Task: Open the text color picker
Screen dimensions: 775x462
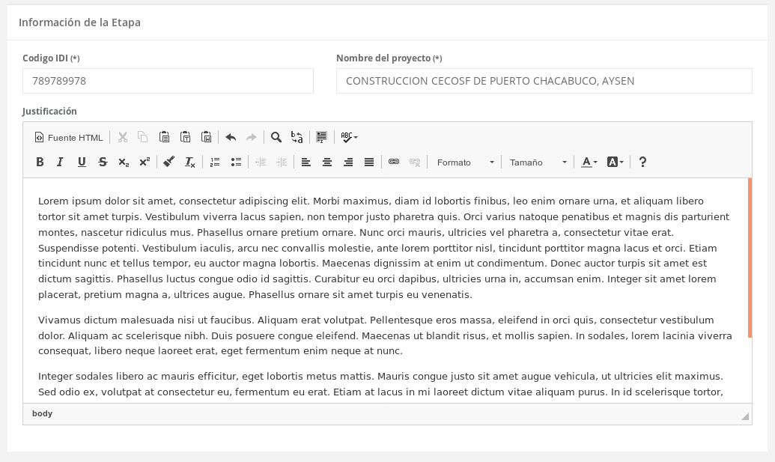Action: tap(589, 162)
